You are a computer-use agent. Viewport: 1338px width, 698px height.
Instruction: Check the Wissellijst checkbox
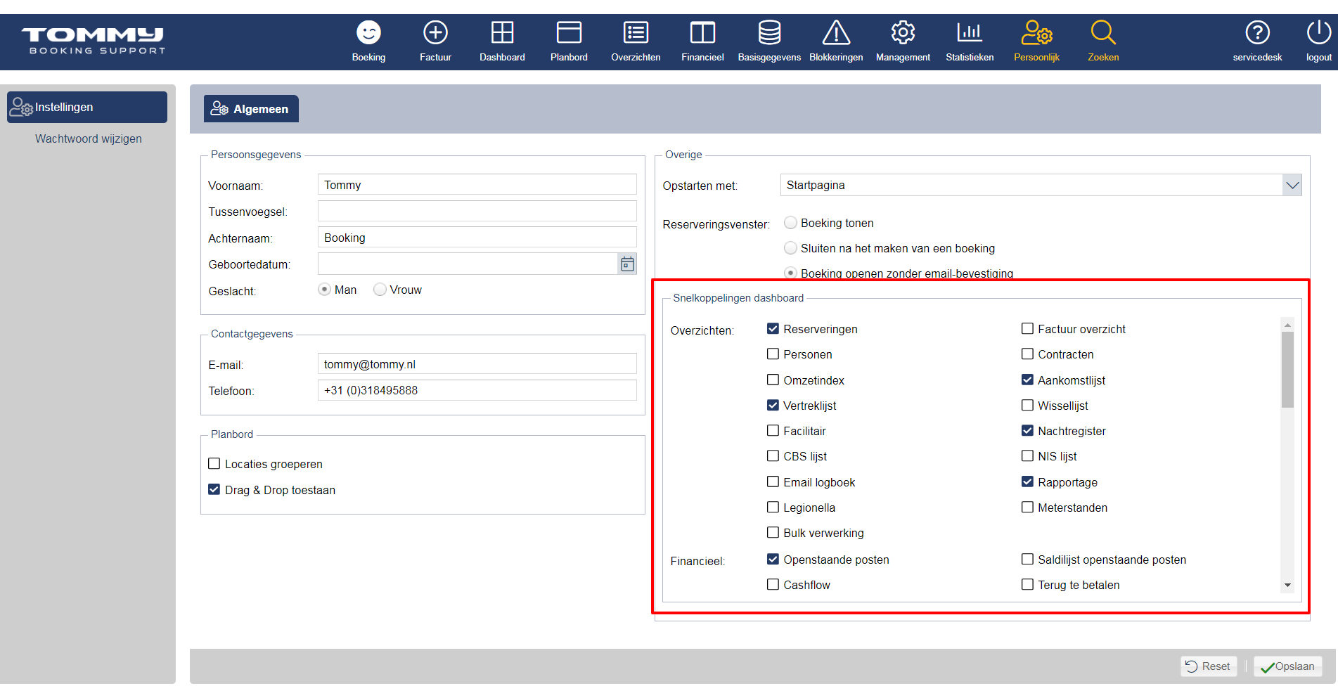(x=1027, y=405)
